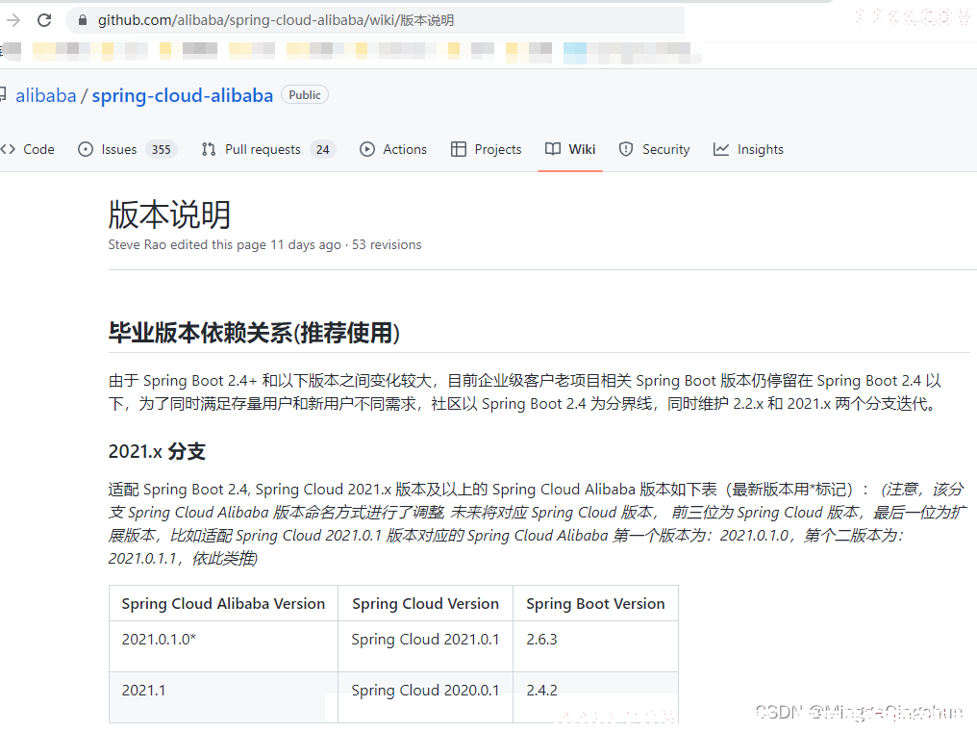Click the Public visibility badge
Image resolution: width=977 pixels, height=731 pixels.
point(305,94)
